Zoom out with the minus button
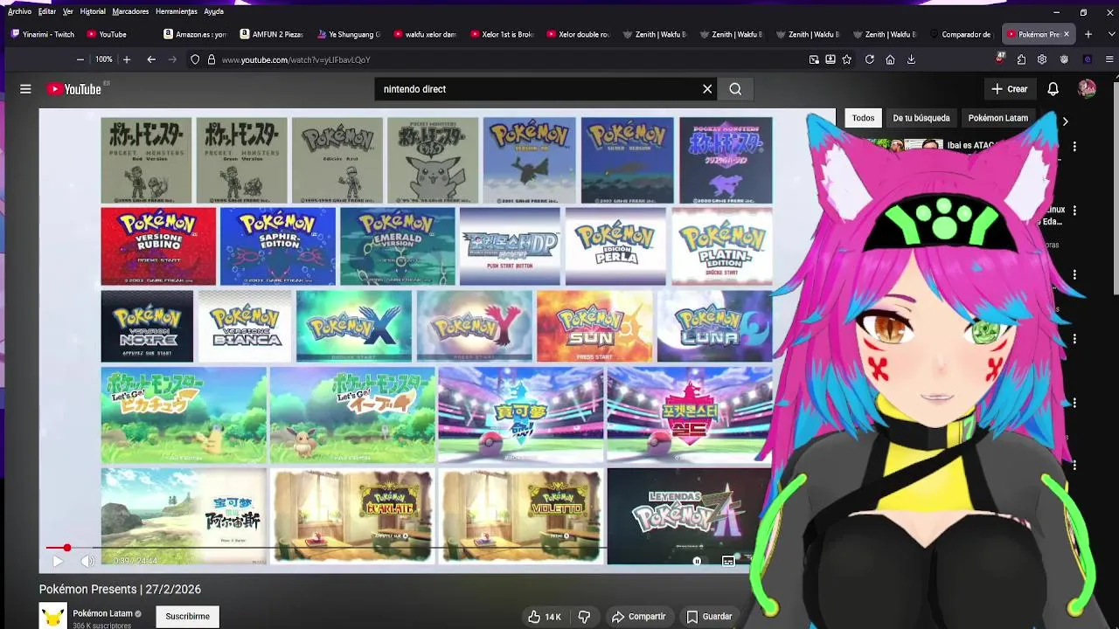The width and height of the screenshot is (1119, 629). tap(80, 59)
